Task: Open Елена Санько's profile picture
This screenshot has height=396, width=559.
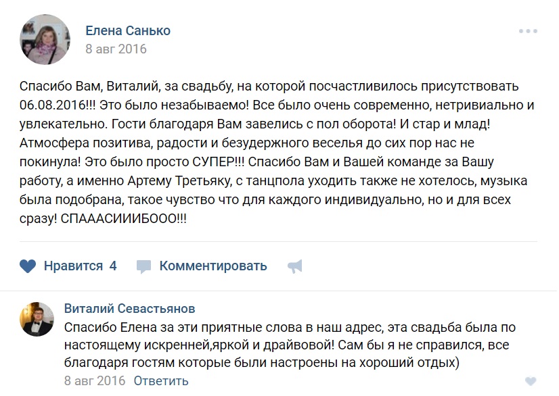Action: 45,39
